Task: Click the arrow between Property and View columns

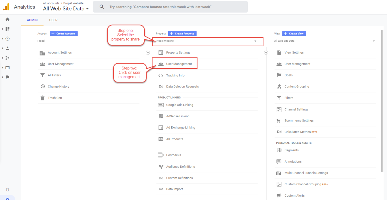Action: (x=266, y=53)
